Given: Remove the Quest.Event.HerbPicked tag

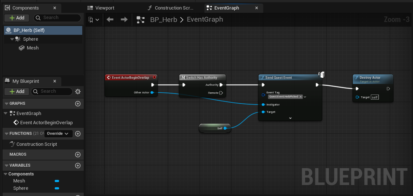Looking at the screenshot, I should 301,97.
